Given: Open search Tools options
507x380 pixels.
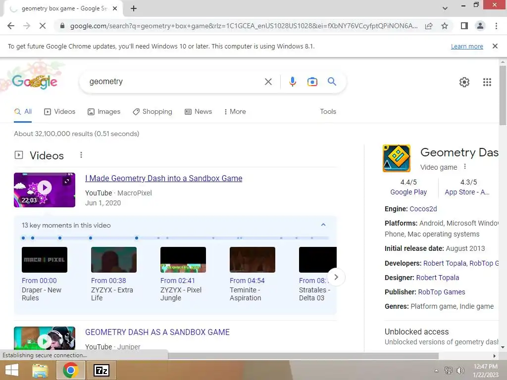Looking at the screenshot, I should (328, 111).
